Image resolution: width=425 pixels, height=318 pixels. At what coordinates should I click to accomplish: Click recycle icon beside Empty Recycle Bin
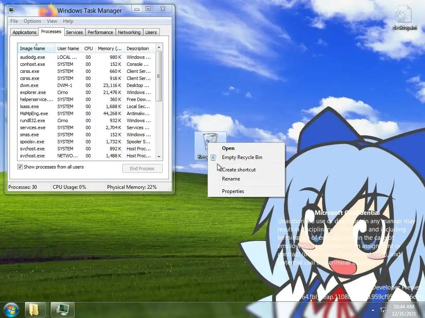click(213, 157)
